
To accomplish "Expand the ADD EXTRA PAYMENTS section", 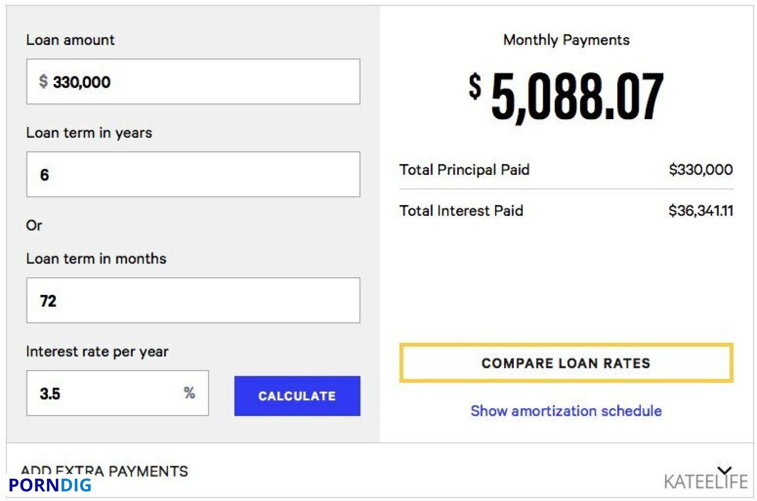I will coord(380,471).
